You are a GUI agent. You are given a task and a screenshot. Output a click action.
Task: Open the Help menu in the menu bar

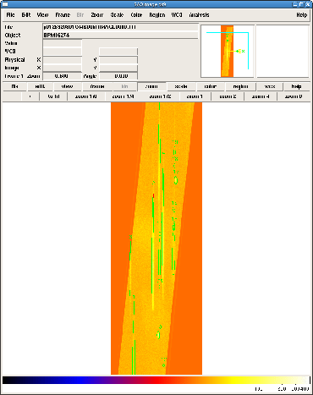[x=301, y=15]
